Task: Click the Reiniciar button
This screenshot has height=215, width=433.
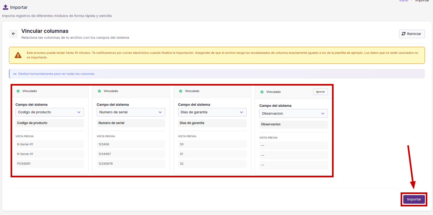Action: pyautogui.click(x=412, y=34)
